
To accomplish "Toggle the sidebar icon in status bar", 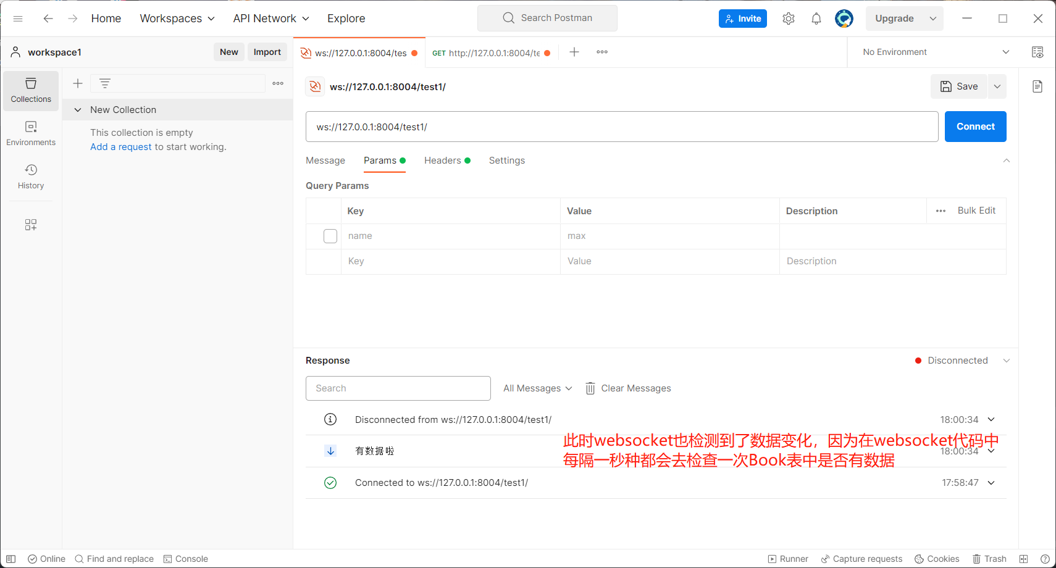I will point(10,559).
